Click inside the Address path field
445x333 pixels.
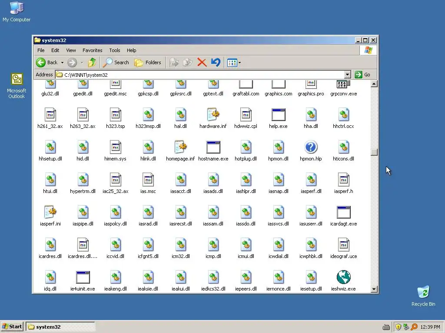click(x=200, y=75)
